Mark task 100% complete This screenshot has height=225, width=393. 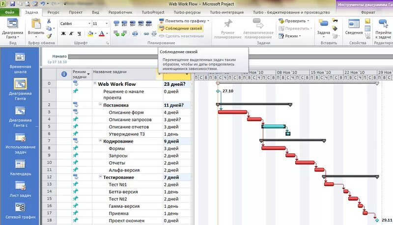(149, 24)
